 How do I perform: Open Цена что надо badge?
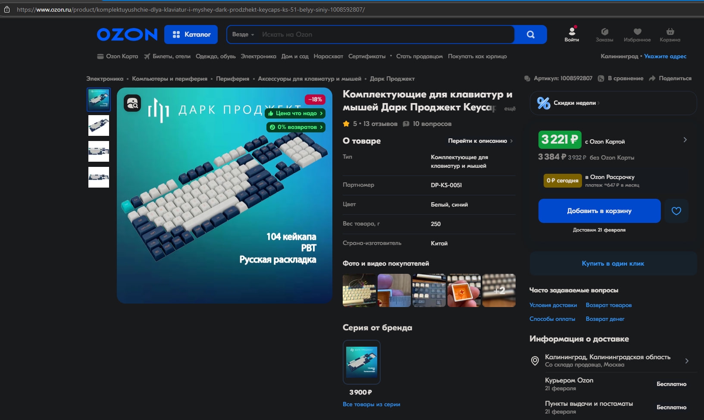295,113
